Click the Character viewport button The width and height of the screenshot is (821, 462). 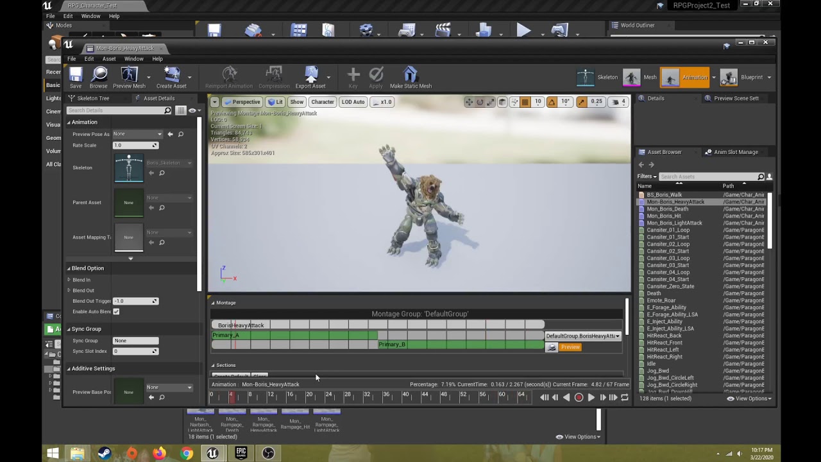click(x=322, y=102)
